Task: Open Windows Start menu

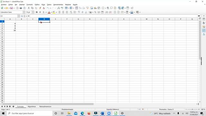Action: 3,113
